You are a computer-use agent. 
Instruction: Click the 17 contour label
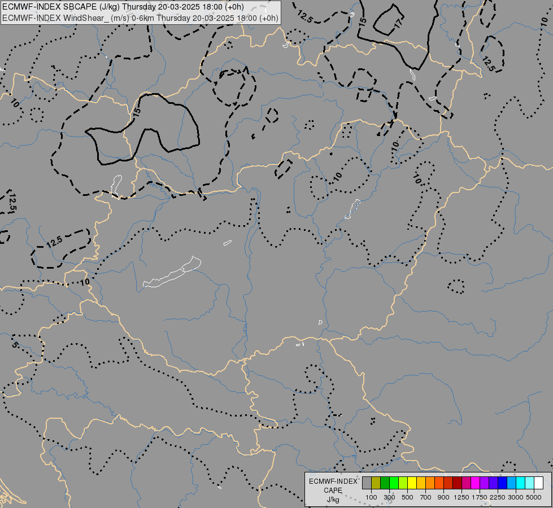pos(398,23)
